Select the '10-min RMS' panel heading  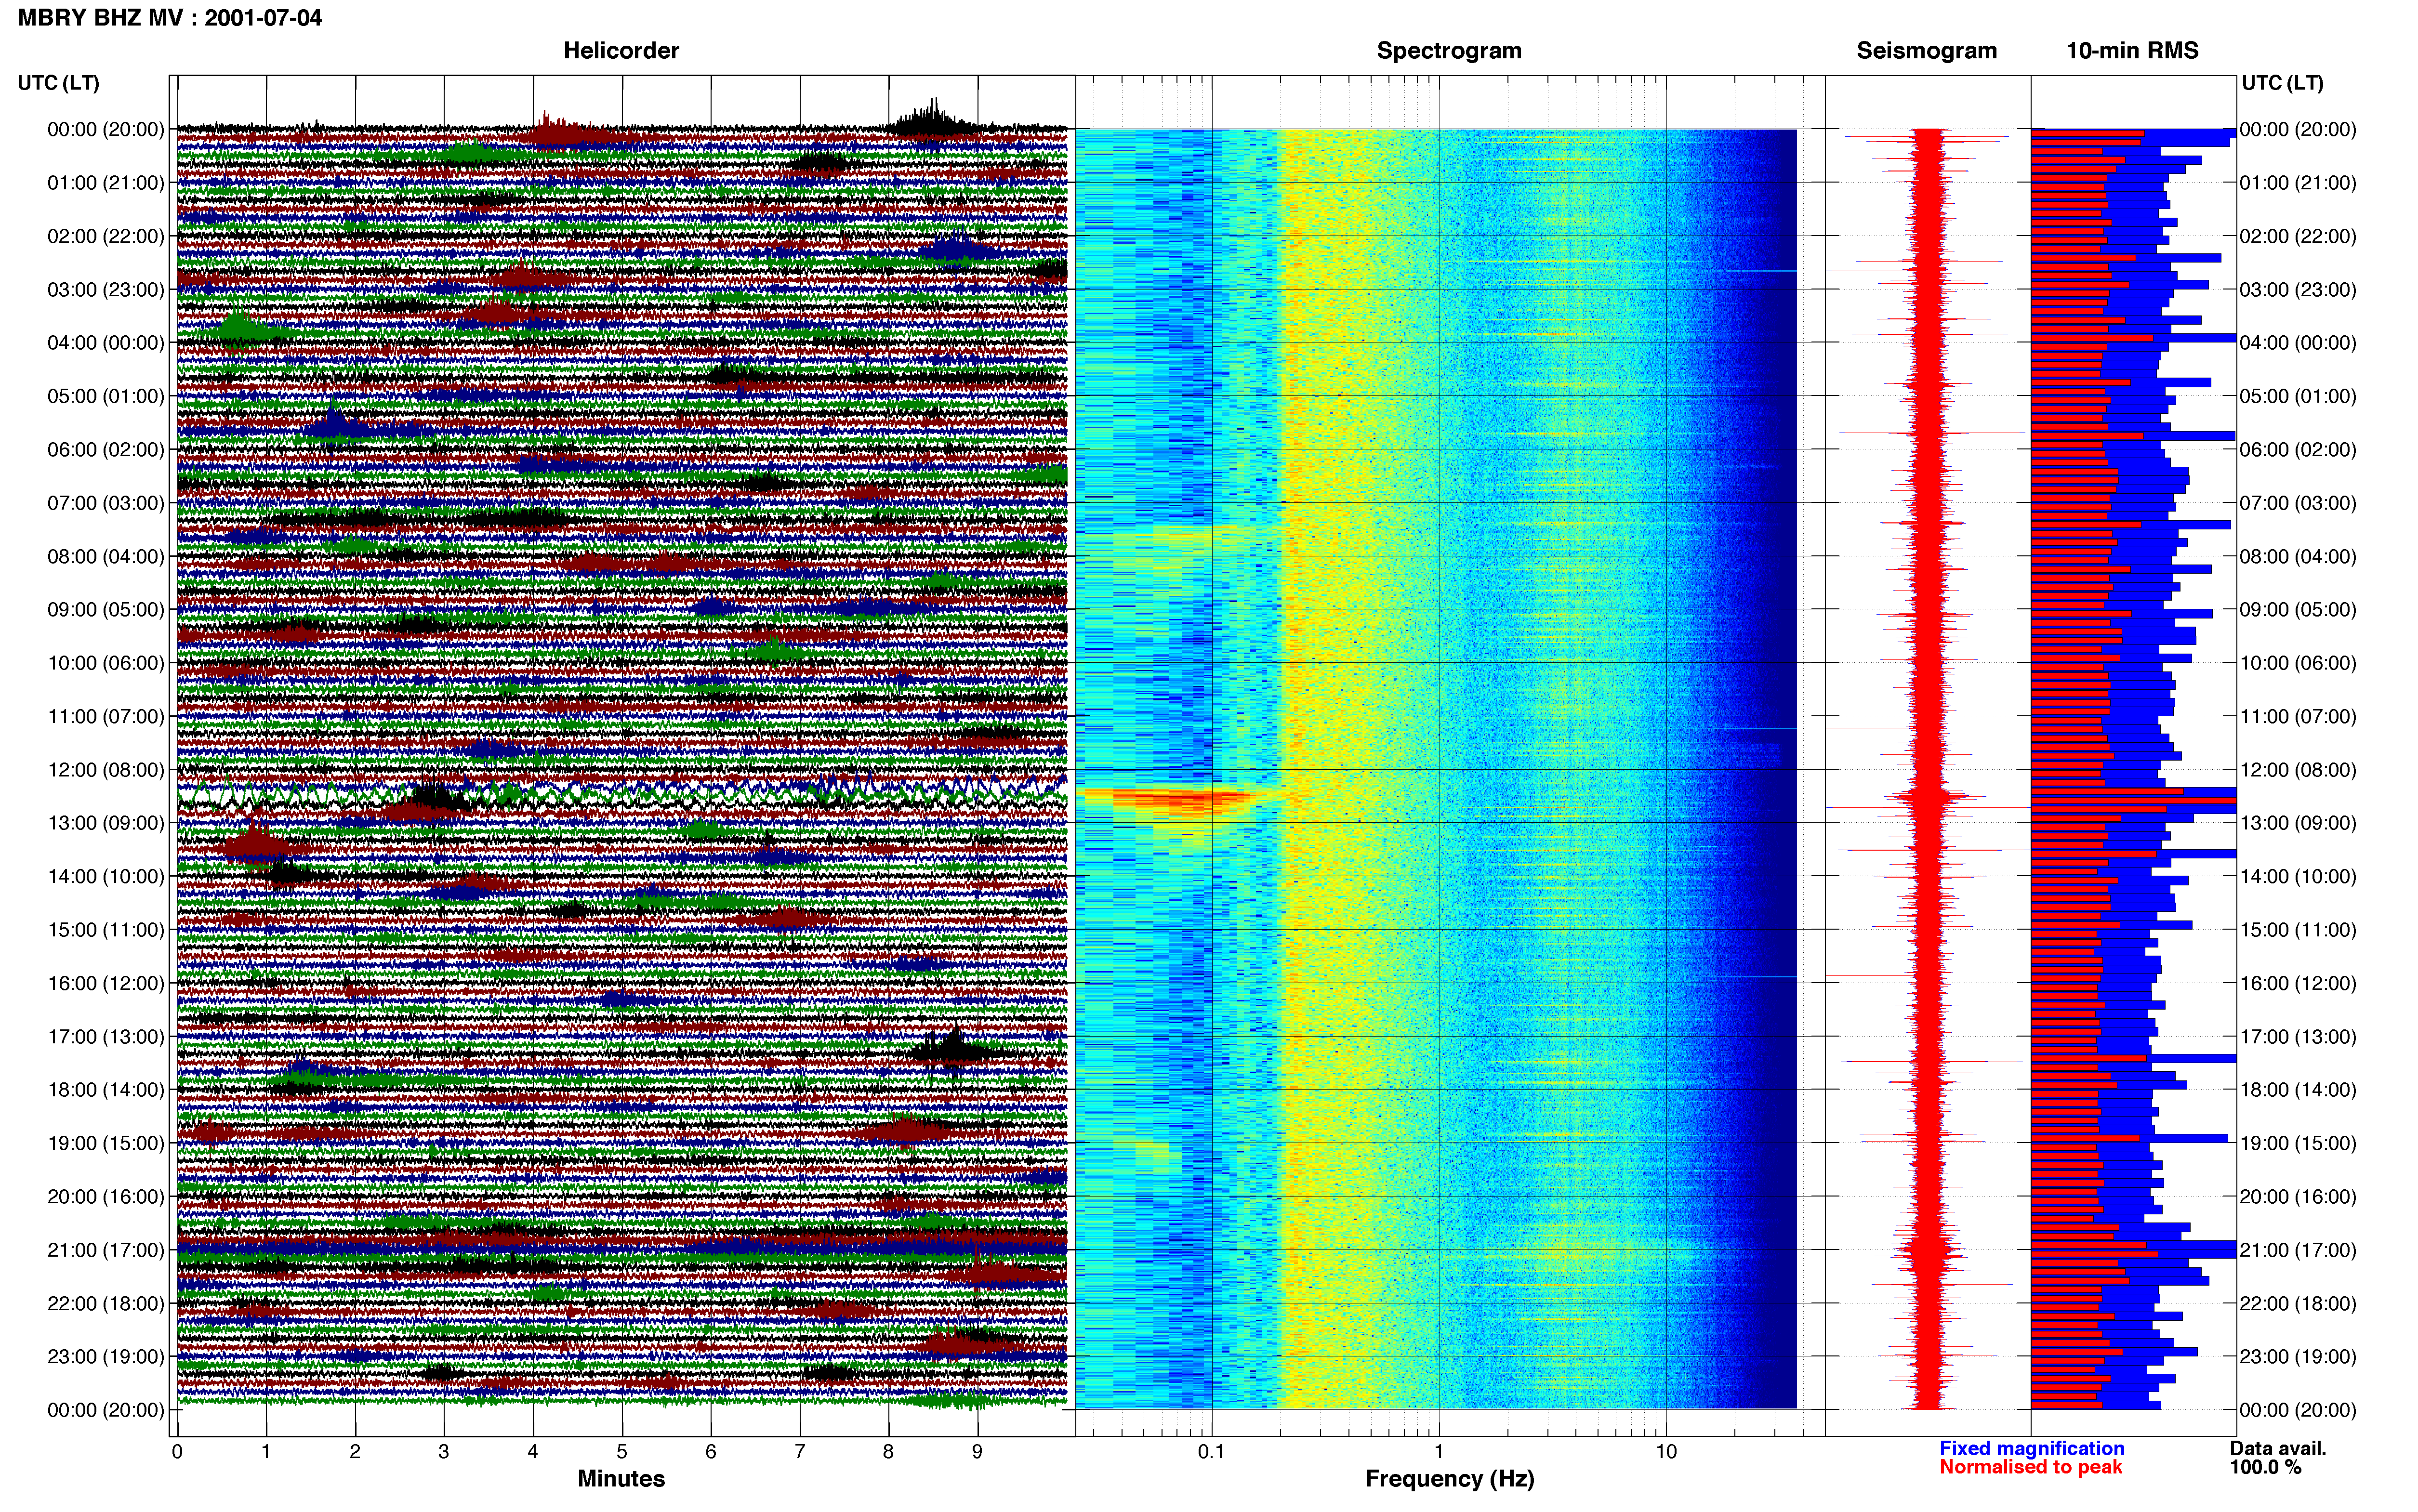[2132, 50]
